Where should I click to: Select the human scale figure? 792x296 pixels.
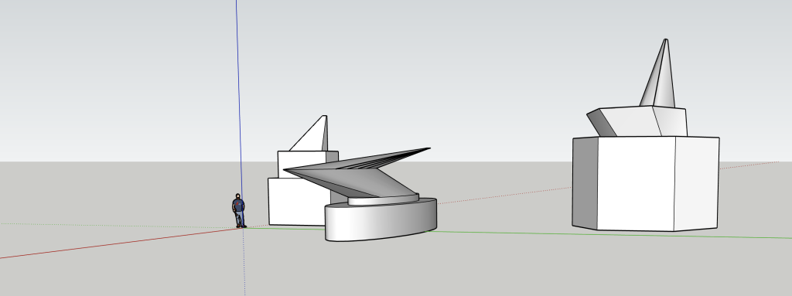click(x=238, y=211)
